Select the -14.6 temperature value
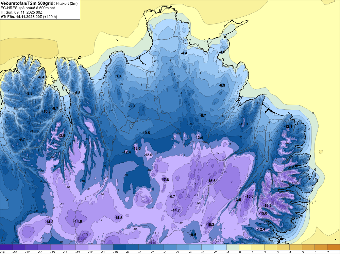The image size is (340, 254). [x=78, y=221]
